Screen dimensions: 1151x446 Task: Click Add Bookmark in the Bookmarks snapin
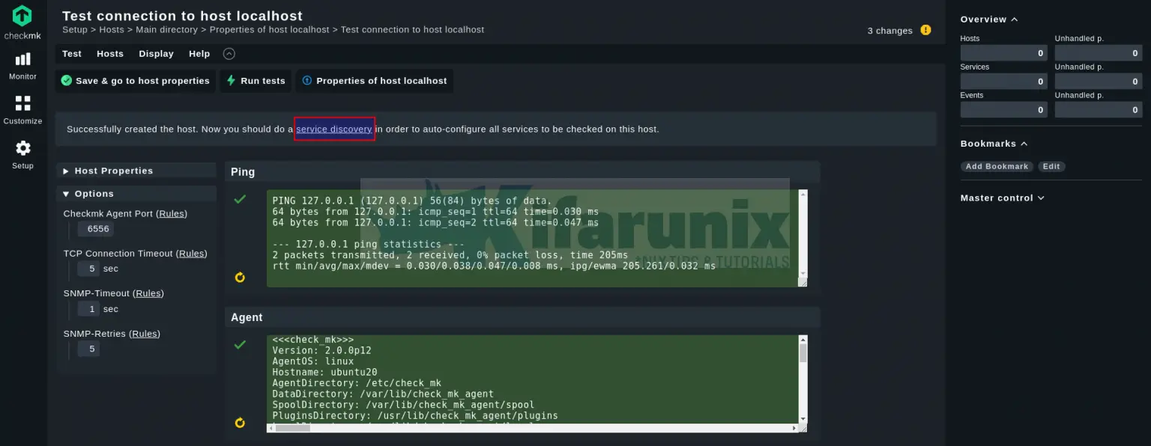(997, 166)
